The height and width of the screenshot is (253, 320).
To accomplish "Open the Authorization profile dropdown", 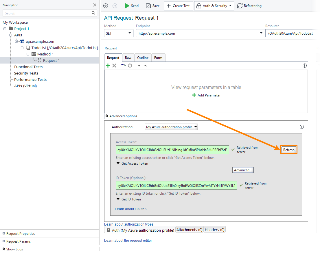I will click(171, 127).
